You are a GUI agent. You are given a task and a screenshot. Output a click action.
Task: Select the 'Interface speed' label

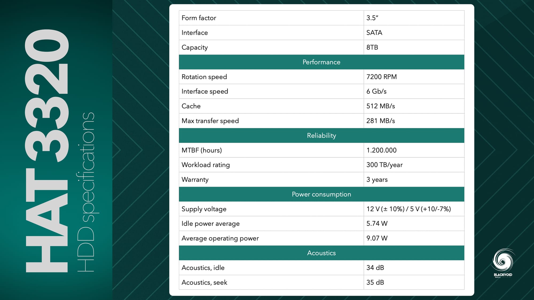point(205,91)
